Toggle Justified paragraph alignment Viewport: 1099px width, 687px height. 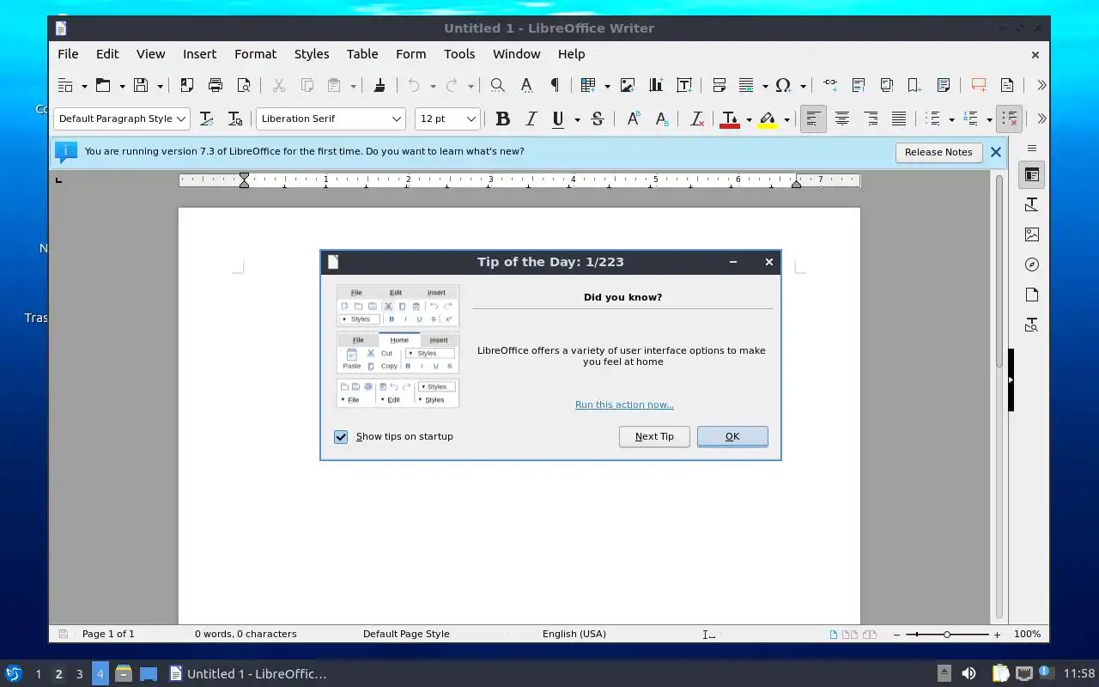coord(899,119)
